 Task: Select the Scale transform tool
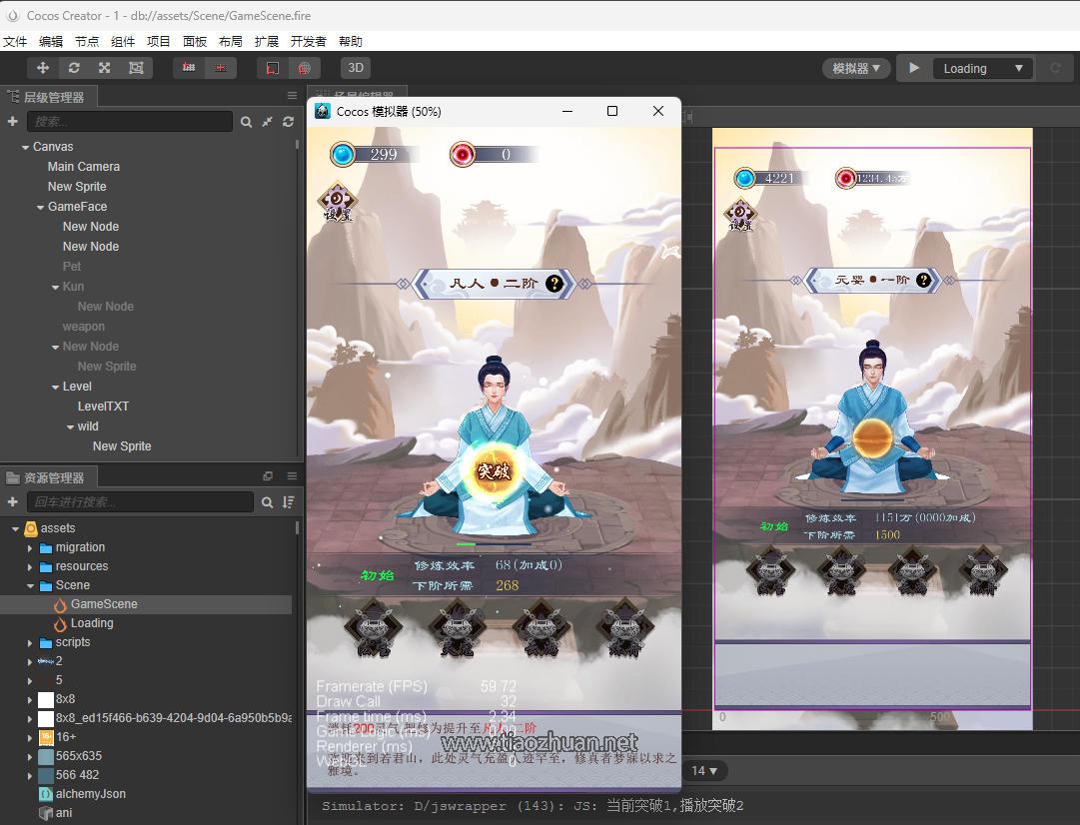[105, 68]
